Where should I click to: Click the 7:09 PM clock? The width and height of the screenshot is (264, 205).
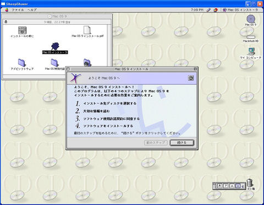pyautogui.click(x=197, y=10)
